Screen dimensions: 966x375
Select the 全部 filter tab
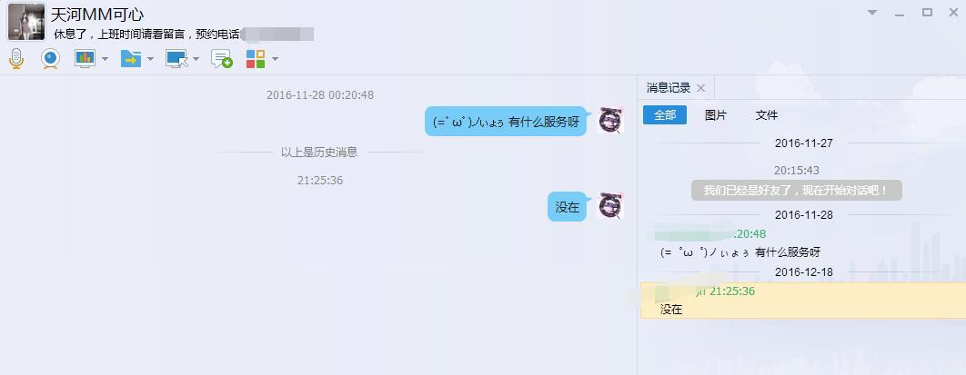coord(665,115)
